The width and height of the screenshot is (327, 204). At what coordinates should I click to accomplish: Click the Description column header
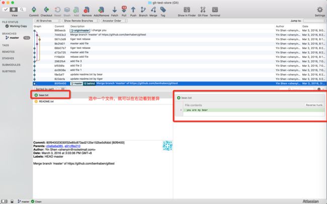pyautogui.click(x=77, y=26)
